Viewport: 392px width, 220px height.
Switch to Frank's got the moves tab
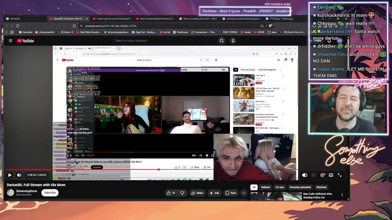coord(112,19)
